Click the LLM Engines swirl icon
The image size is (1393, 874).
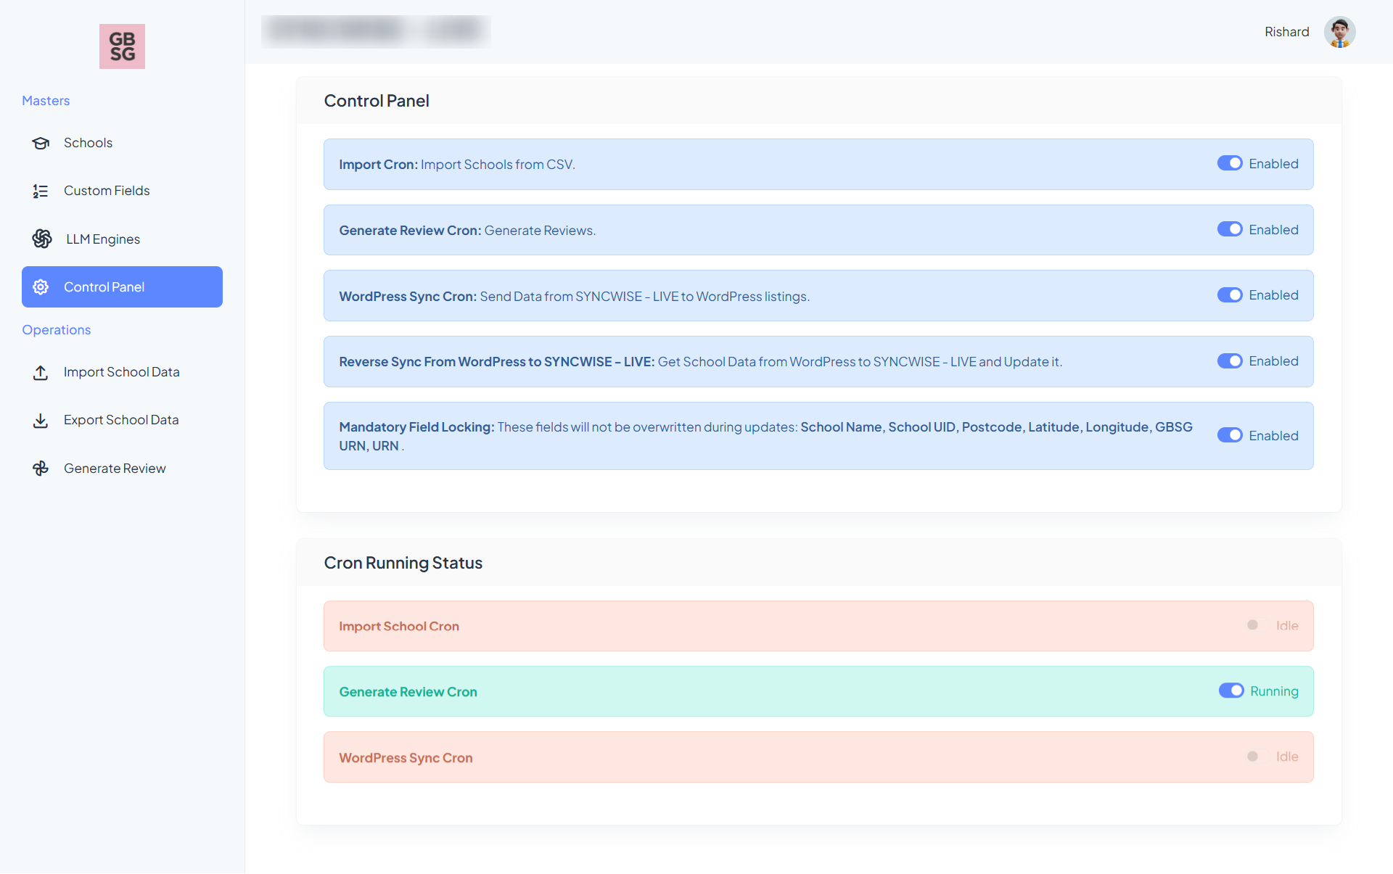42,239
